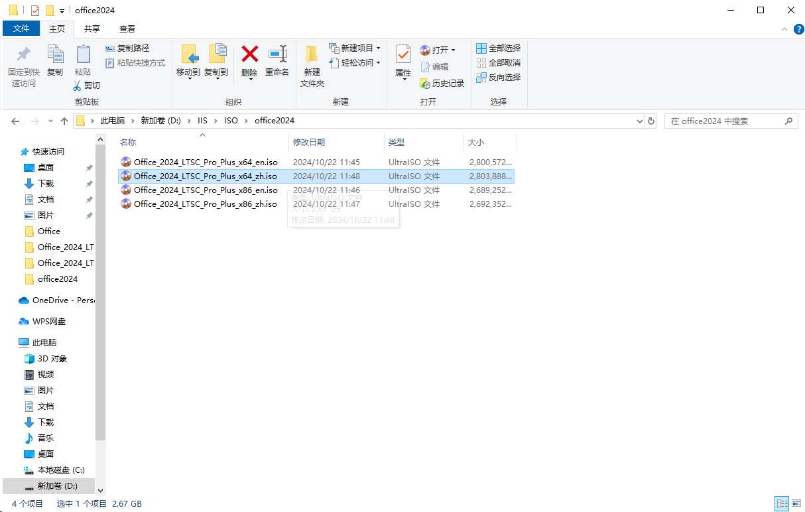Click Invert Selection (反向选择)
Image resolution: width=805 pixels, height=512 pixels.
(x=498, y=78)
